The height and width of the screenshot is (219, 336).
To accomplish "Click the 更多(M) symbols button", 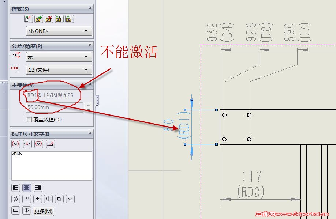I will [44, 211].
